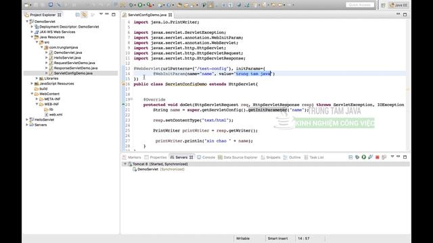Collapse the DemoServlet project node
Image resolution: width=433 pixels, height=243 pixels.
coord(27,21)
